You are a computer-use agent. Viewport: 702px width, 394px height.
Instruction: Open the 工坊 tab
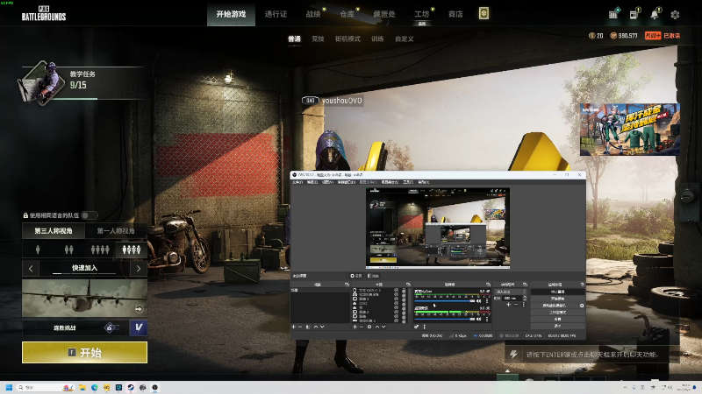(422, 14)
